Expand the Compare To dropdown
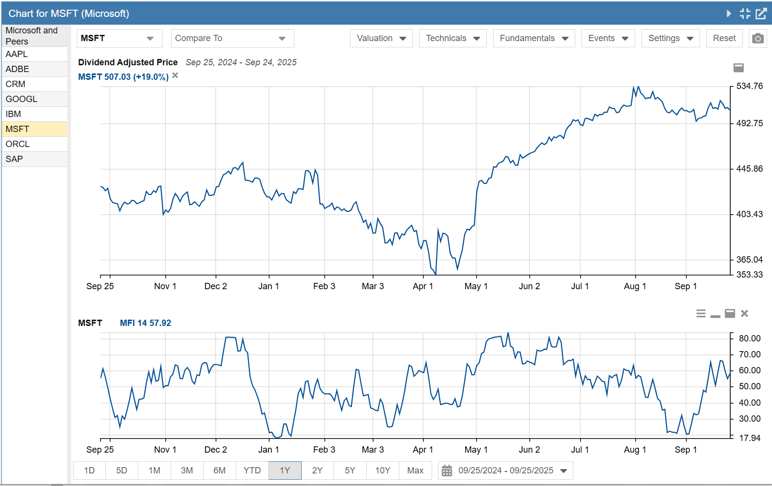The width and height of the screenshot is (772, 486). click(233, 39)
